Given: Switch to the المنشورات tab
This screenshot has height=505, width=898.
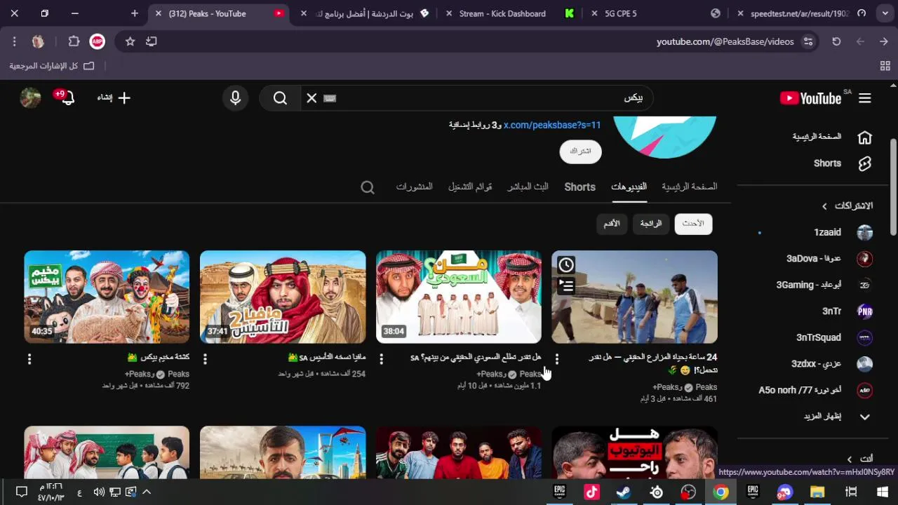Looking at the screenshot, I should point(414,187).
